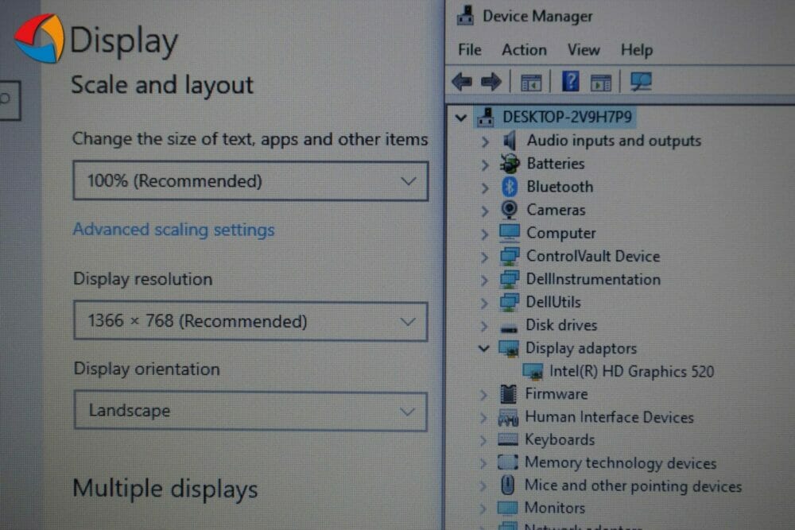Click the Firmware chip icon
The height and width of the screenshot is (530, 795).
(508, 393)
